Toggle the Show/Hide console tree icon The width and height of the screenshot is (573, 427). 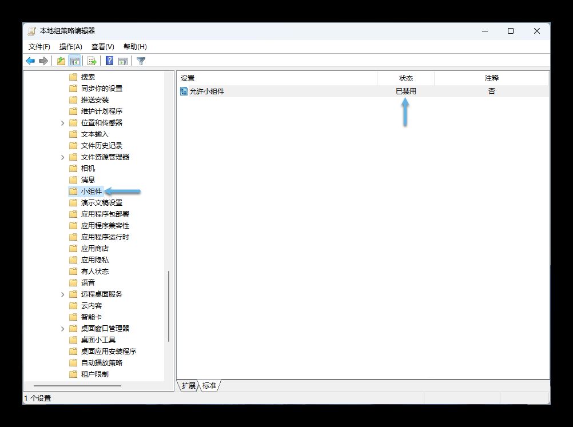74,61
